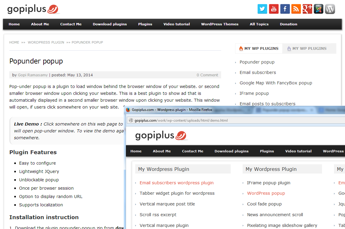345x229 pixels.
Task: Open Home in main navigation bar
Action: [x=14, y=24]
